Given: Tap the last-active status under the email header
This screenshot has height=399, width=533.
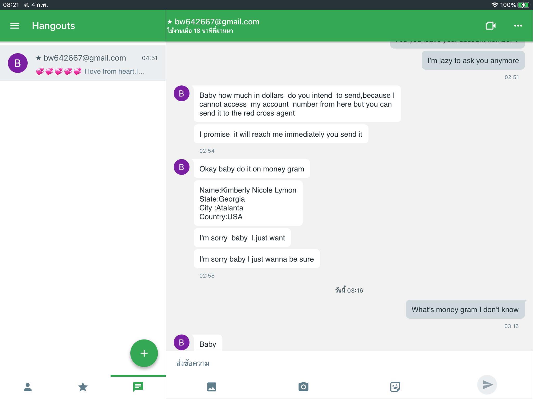Looking at the screenshot, I should pos(200,31).
